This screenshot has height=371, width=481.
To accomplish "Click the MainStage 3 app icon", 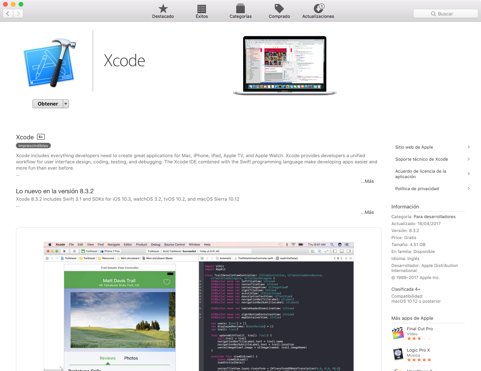I will click(x=398, y=369).
